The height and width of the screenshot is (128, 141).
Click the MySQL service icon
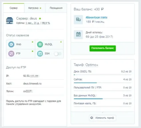pos(40,45)
